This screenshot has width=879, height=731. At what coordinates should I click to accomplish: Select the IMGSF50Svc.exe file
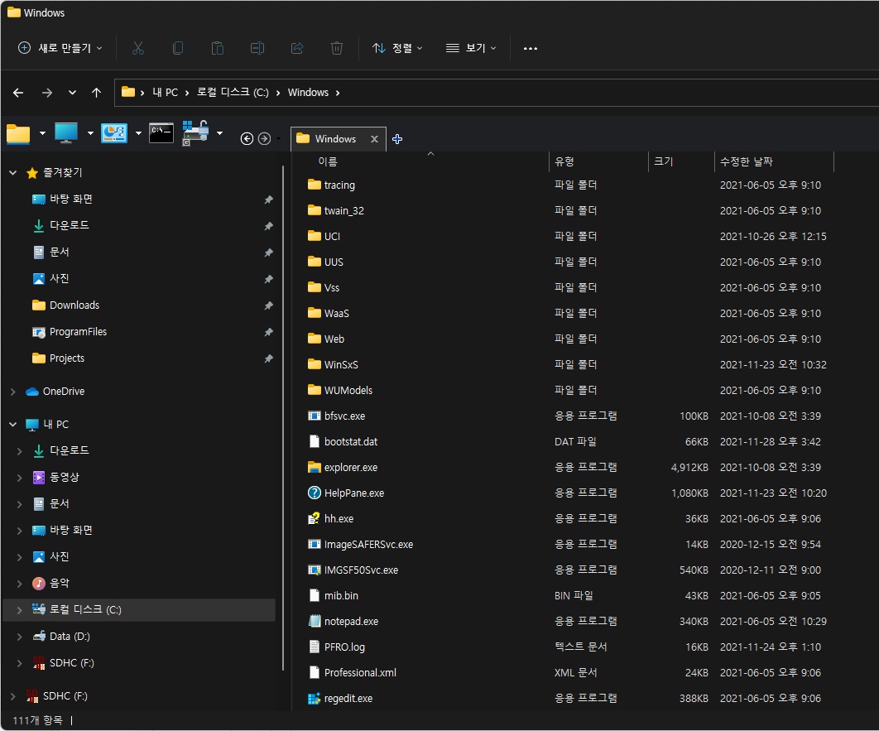[x=361, y=570]
